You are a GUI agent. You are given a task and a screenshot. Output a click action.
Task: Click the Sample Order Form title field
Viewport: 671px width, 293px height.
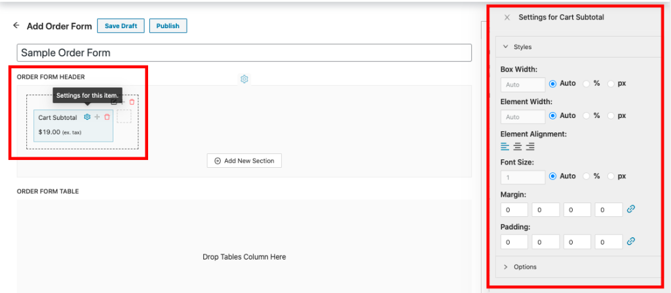coord(244,52)
